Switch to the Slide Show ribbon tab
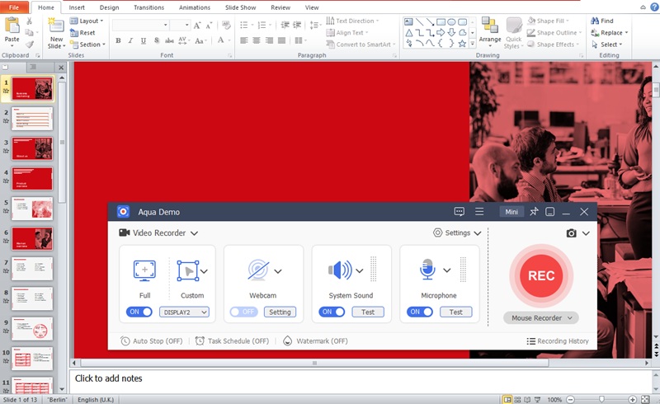Screen dimensions: 660x404 (240, 7)
